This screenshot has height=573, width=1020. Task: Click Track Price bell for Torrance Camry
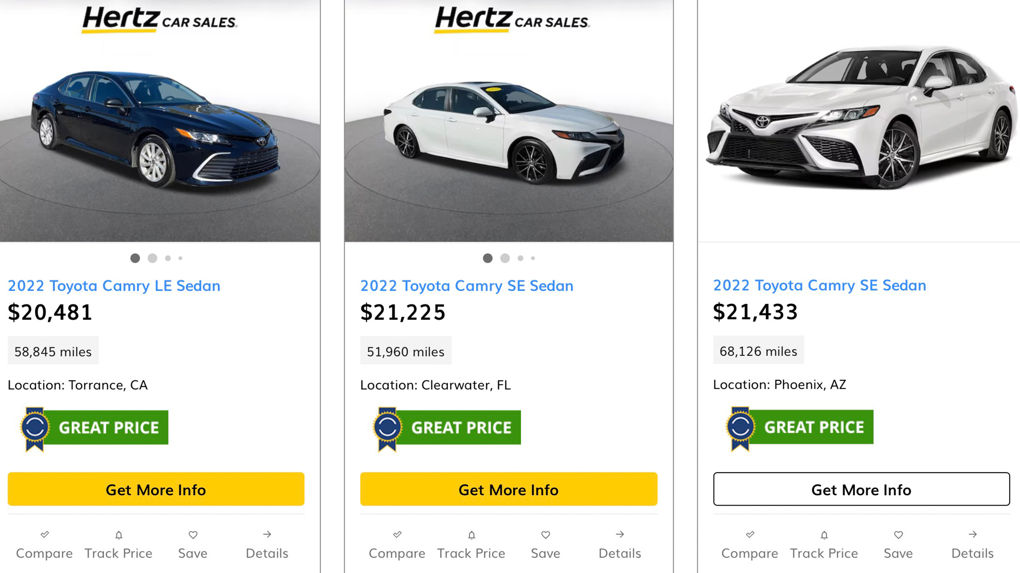(119, 535)
